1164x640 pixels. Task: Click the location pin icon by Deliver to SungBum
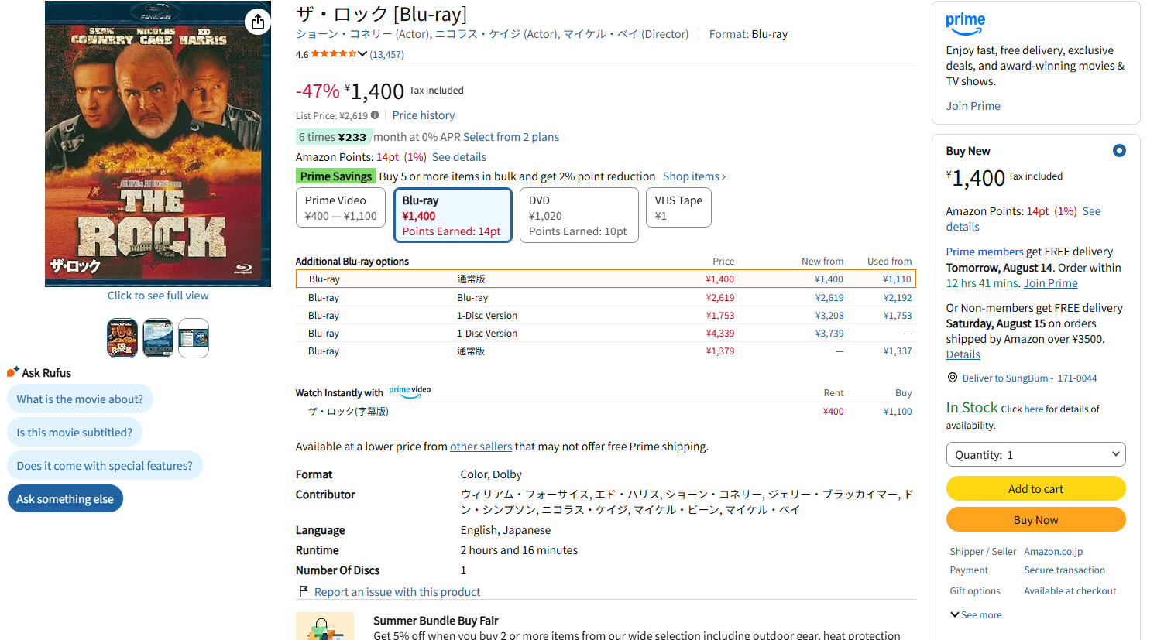[953, 378]
